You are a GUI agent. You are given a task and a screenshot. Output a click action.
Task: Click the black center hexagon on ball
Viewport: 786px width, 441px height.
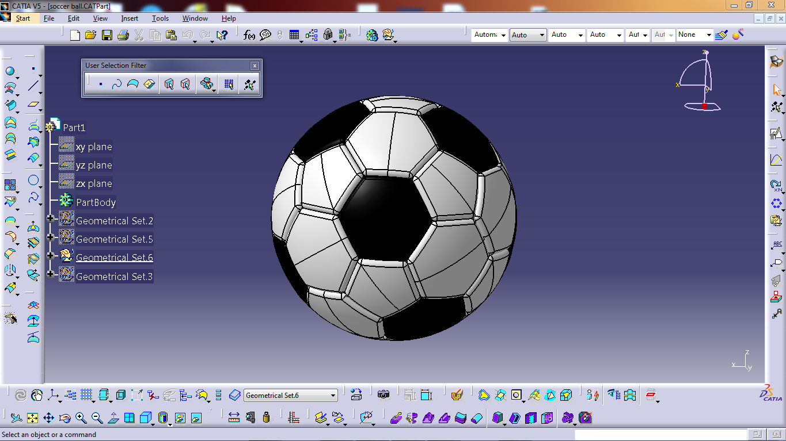(385, 219)
